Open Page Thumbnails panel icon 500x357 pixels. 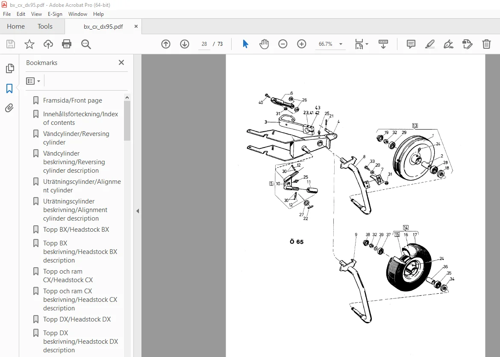9,68
